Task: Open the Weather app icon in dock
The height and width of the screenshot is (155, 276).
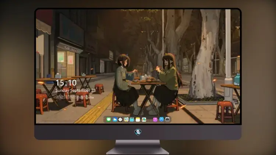Action: click(114, 119)
